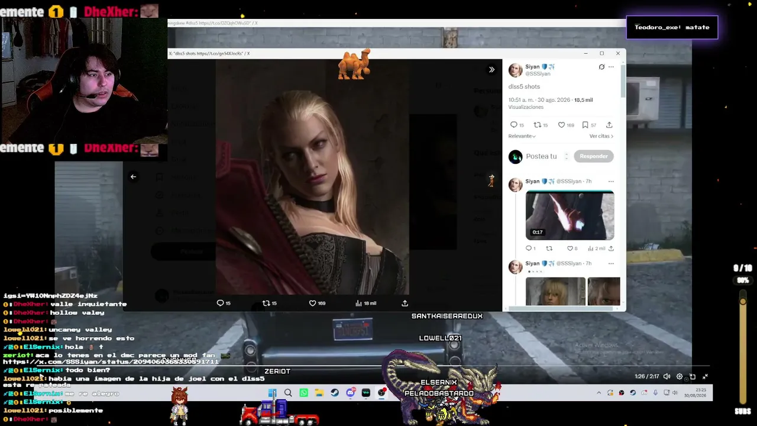Open Siyan's display name on main tweet

click(x=532, y=66)
